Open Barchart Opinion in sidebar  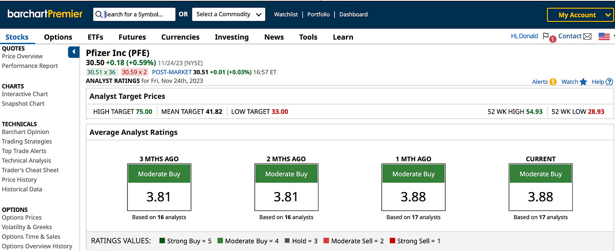pyautogui.click(x=25, y=132)
